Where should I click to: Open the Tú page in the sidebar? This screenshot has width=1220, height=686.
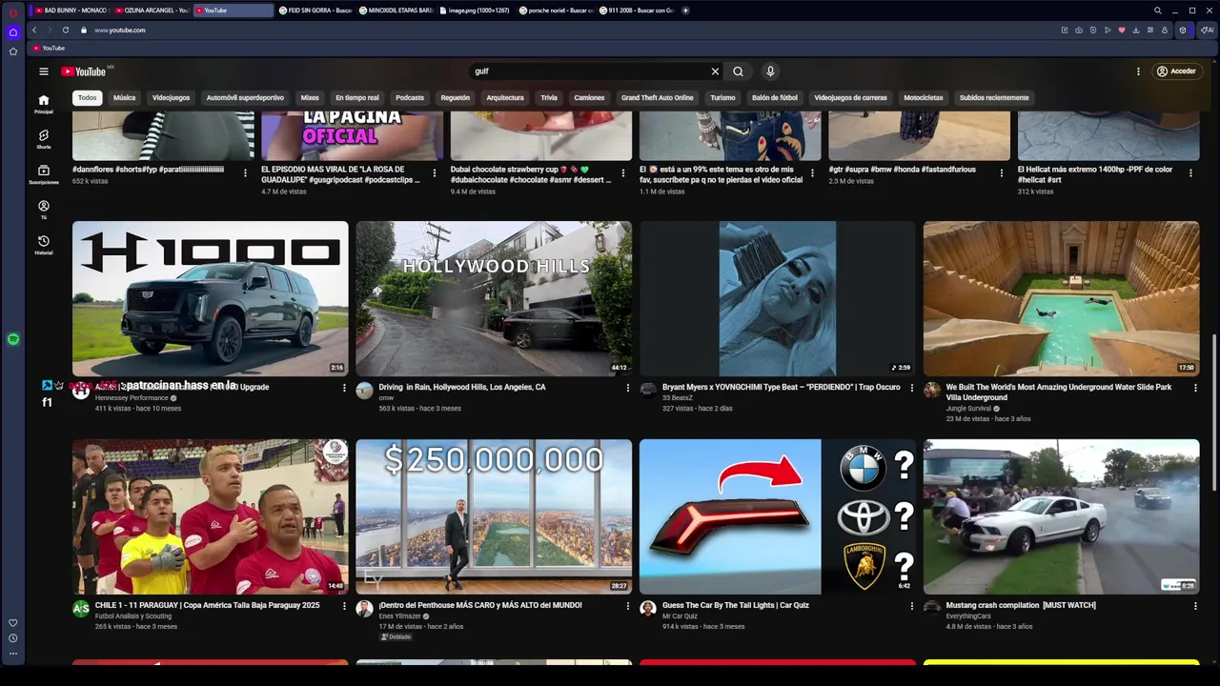coord(44,210)
